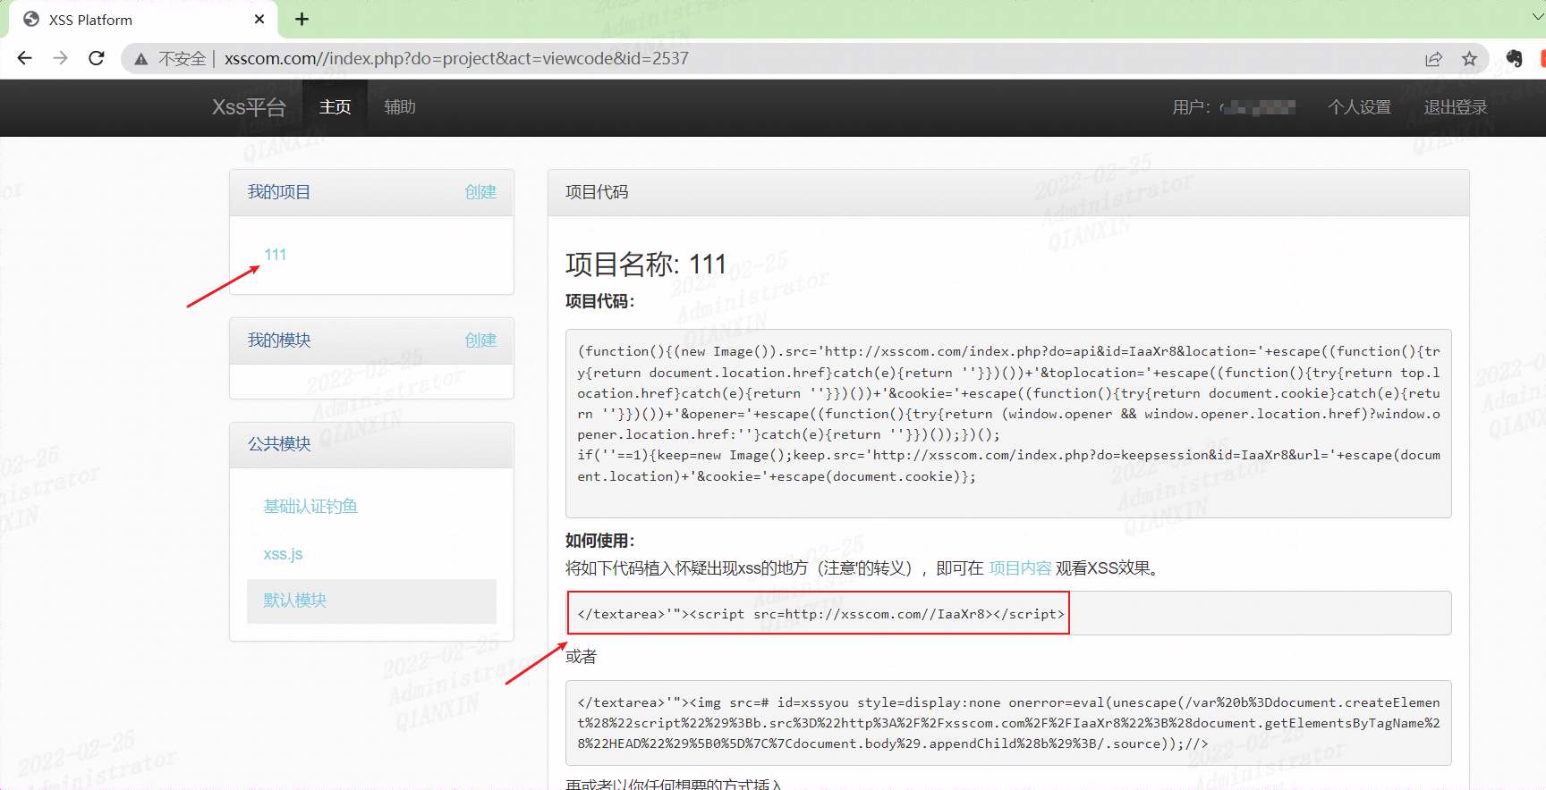Click the 我的模块 panel header
The width and height of the screenshot is (1546, 790).
(371, 340)
